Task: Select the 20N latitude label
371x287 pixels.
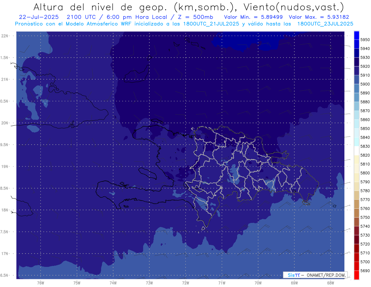Action: point(5,123)
